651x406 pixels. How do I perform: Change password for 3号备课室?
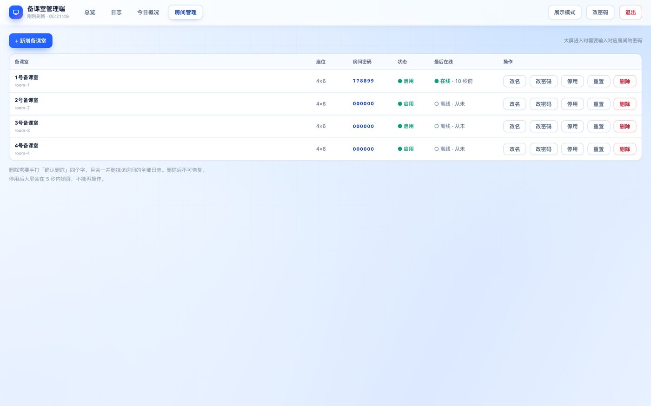pos(544,126)
